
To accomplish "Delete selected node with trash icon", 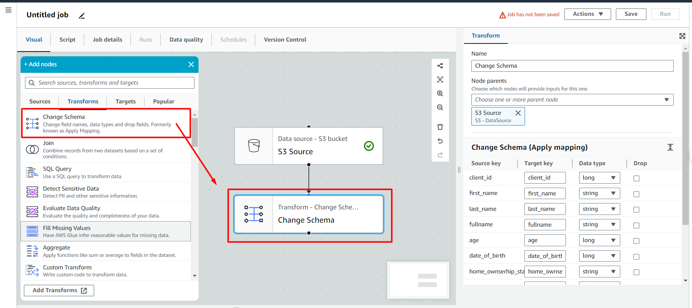I will point(440,127).
